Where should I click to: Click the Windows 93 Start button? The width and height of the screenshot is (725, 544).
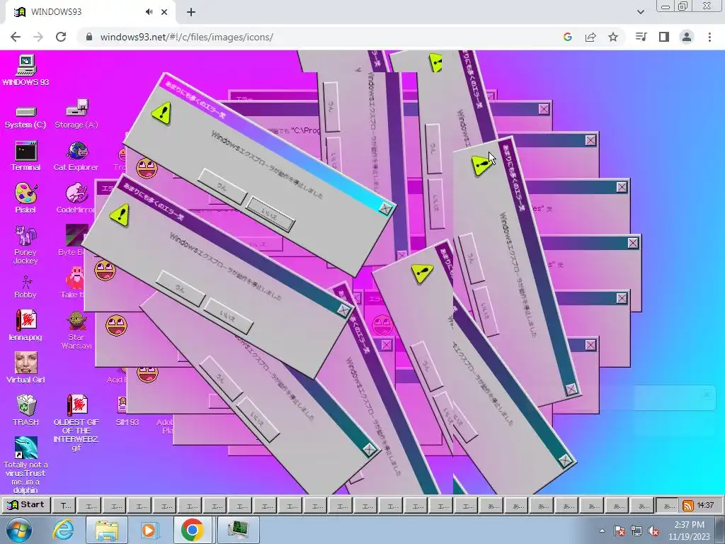pos(26,504)
